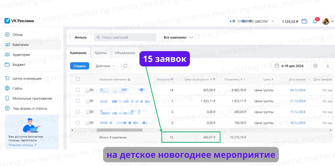Image resolution: width=335 pixels, height=166 pixels.
Task: Open the date range 4–19 дек 2024
Action: point(289,66)
